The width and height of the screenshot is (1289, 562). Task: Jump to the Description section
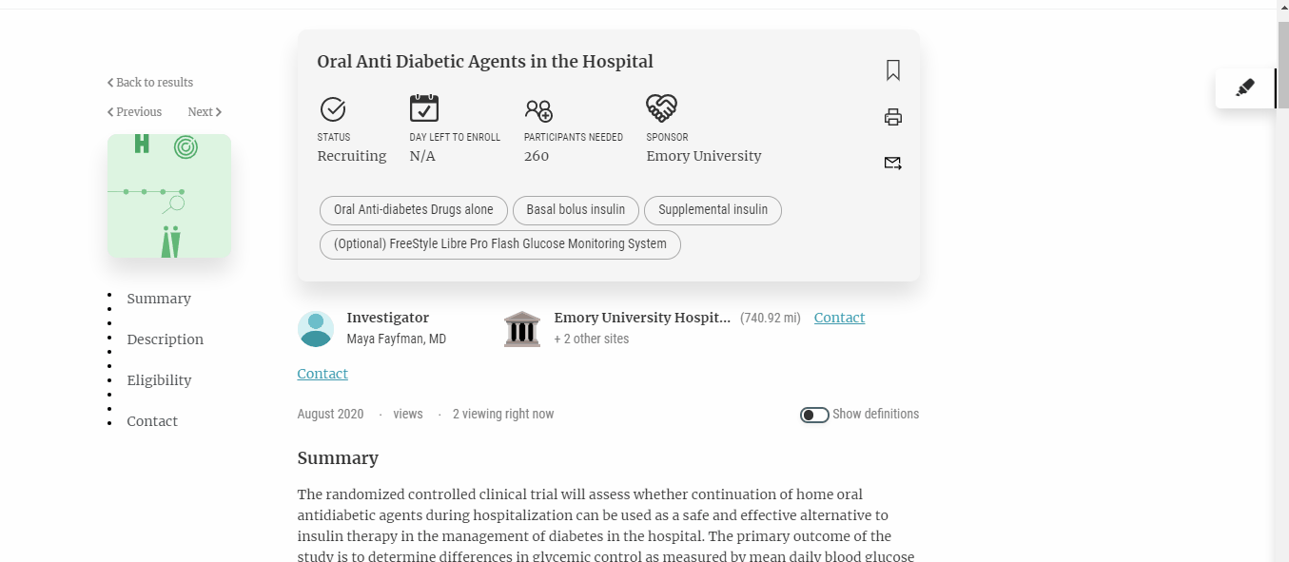pos(166,339)
